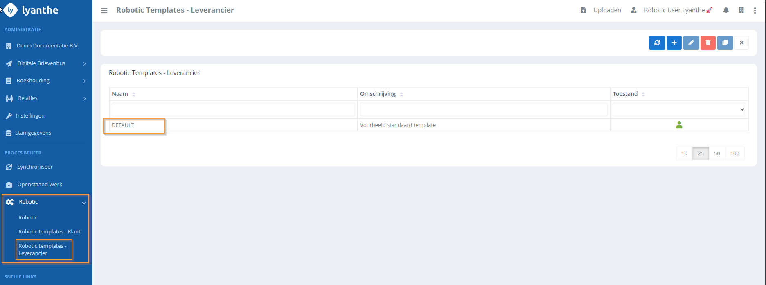Open the Toestand filter dropdown
Image resolution: width=766 pixels, height=285 pixels.
679,109
